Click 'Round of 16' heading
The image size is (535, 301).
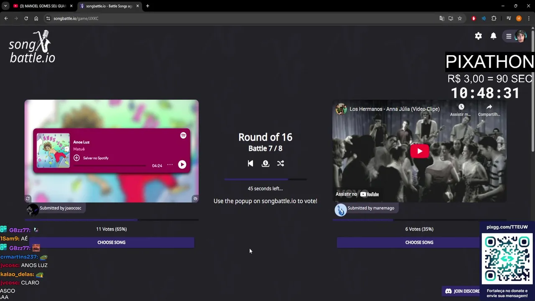[x=265, y=137]
